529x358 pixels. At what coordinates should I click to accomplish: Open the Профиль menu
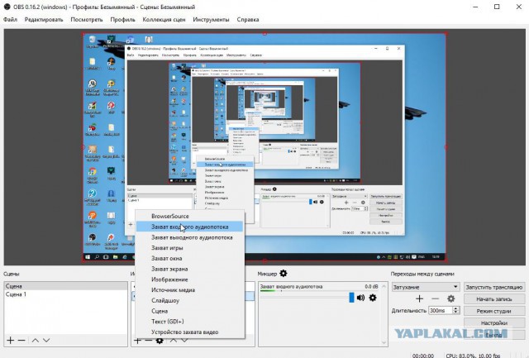coord(123,20)
